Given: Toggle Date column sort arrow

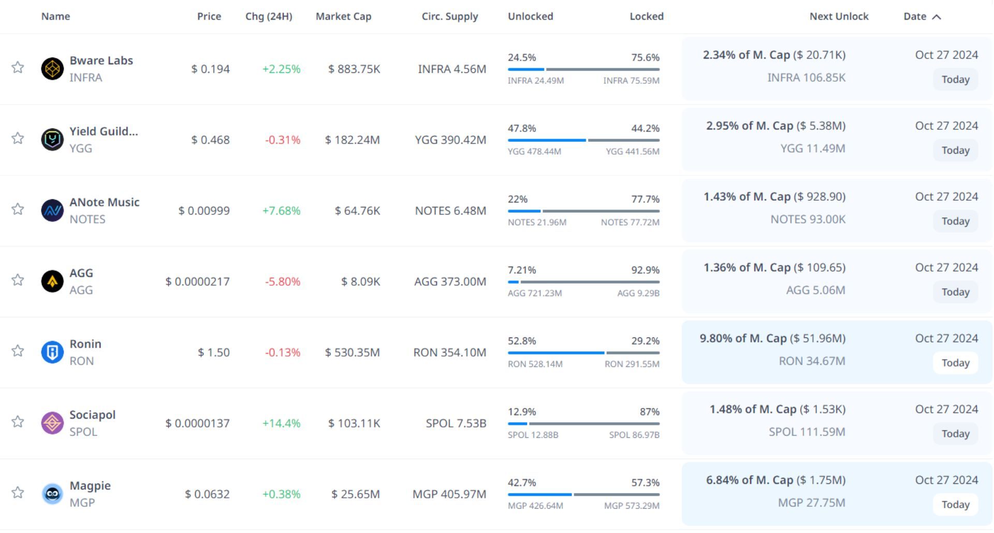Looking at the screenshot, I should tap(936, 17).
